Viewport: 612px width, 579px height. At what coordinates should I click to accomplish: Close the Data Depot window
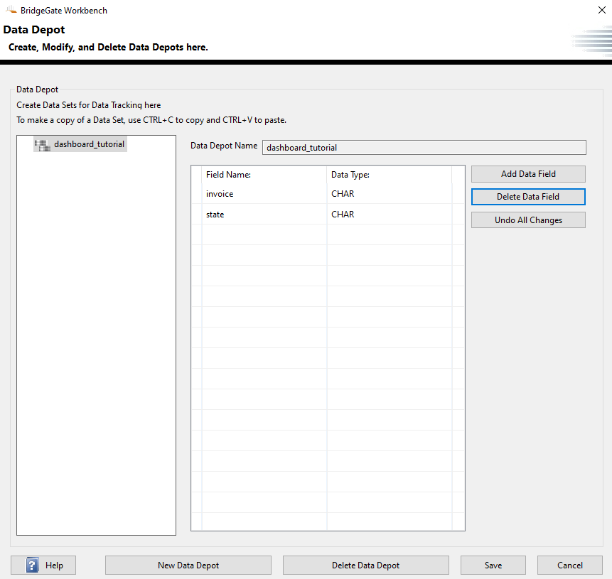coord(601,11)
